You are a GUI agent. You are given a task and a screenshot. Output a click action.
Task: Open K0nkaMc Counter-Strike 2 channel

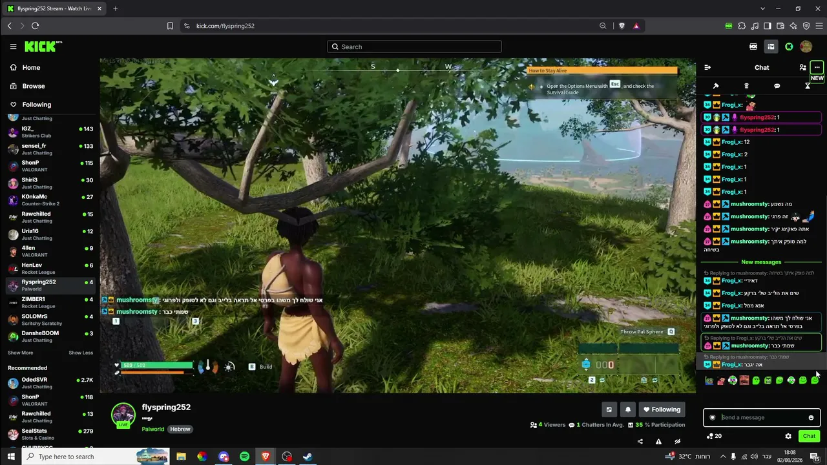point(50,200)
